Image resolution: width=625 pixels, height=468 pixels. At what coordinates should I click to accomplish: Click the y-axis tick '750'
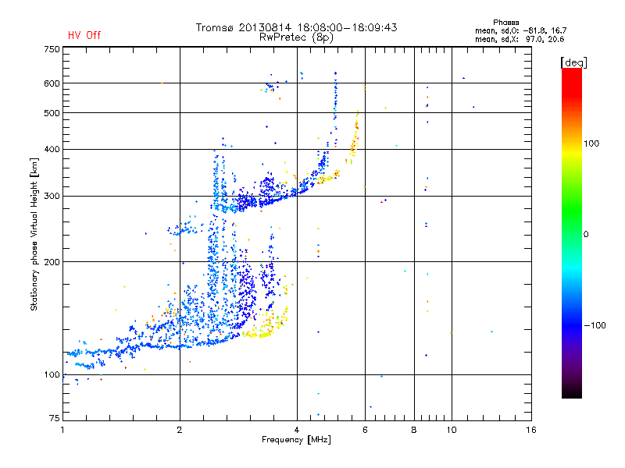pos(52,49)
